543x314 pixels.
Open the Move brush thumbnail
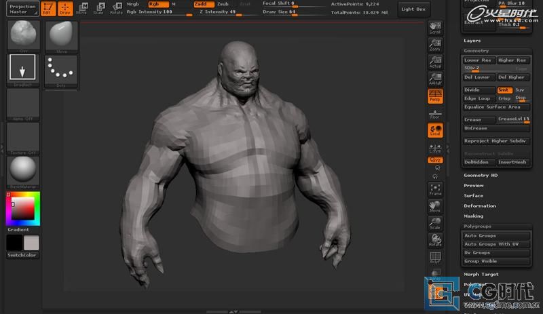[x=61, y=37]
